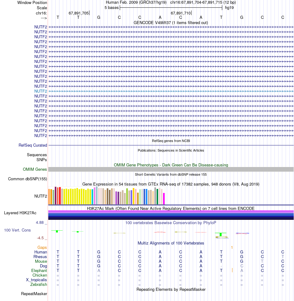The width and height of the screenshot is (294, 301).
Task: Click the faded grey T in the Rhesus row
Action: (283, 257)
